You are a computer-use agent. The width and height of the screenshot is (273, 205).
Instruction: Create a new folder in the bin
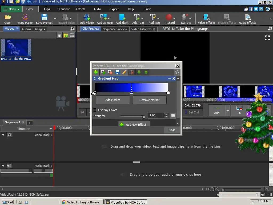(x=66, y=36)
